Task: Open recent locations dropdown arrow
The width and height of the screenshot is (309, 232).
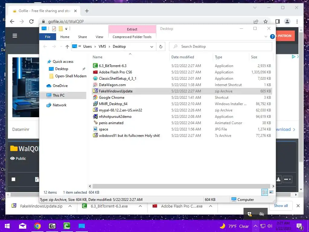Action: click(61, 47)
